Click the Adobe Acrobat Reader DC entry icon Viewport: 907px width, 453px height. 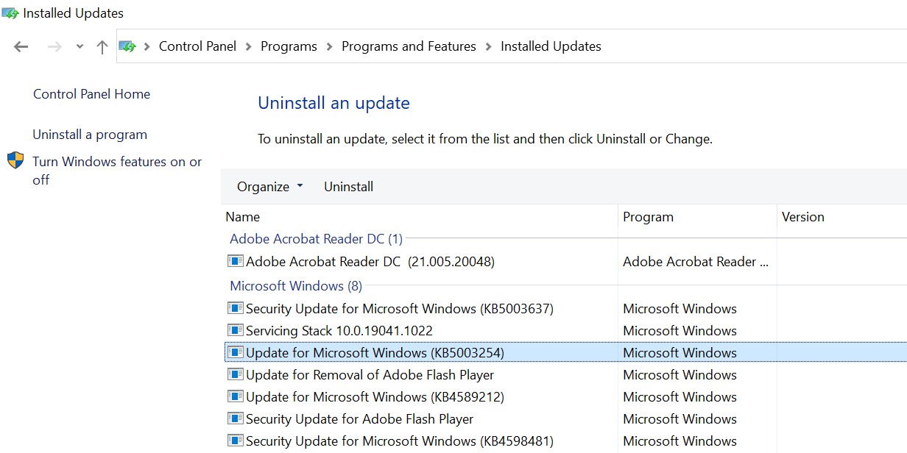(235, 261)
